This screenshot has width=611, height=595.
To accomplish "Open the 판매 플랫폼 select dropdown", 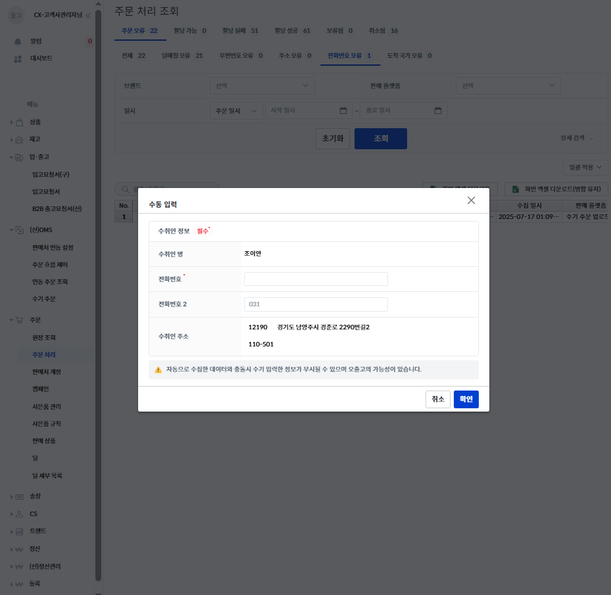I will (x=508, y=85).
